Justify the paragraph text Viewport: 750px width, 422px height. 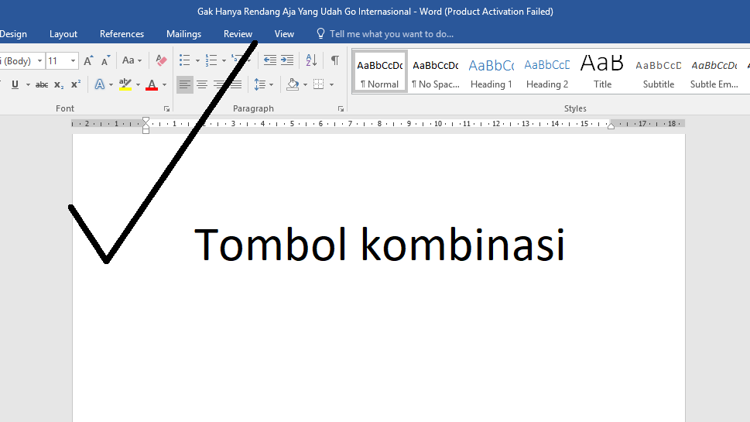point(236,84)
